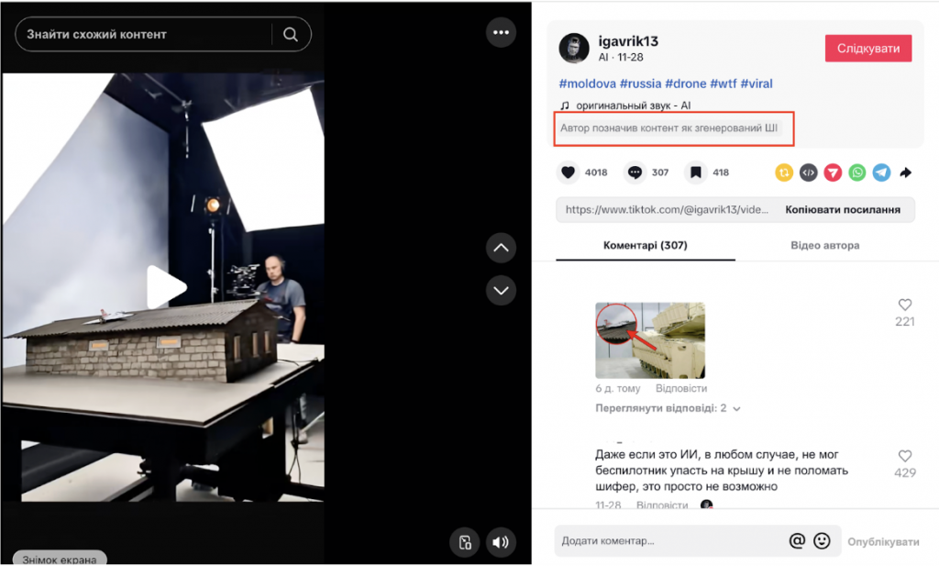The width and height of the screenshot is (939, 566).
Task: Mute the video sound
Action: pyautogui.click(x=500, y=542)
